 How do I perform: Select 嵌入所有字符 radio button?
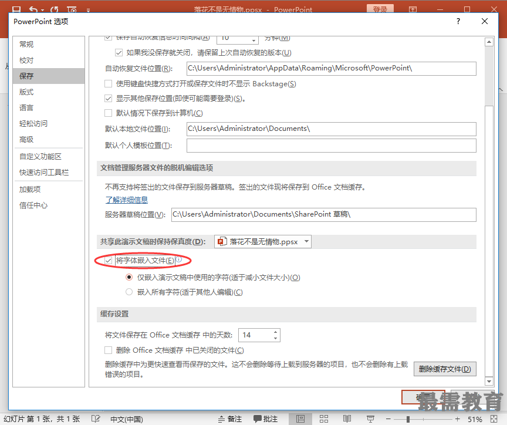coord(129,292)
